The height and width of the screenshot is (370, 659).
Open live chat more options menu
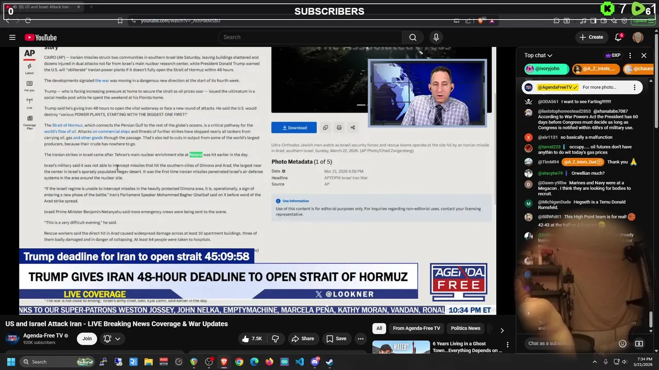(x=630, y=55)
